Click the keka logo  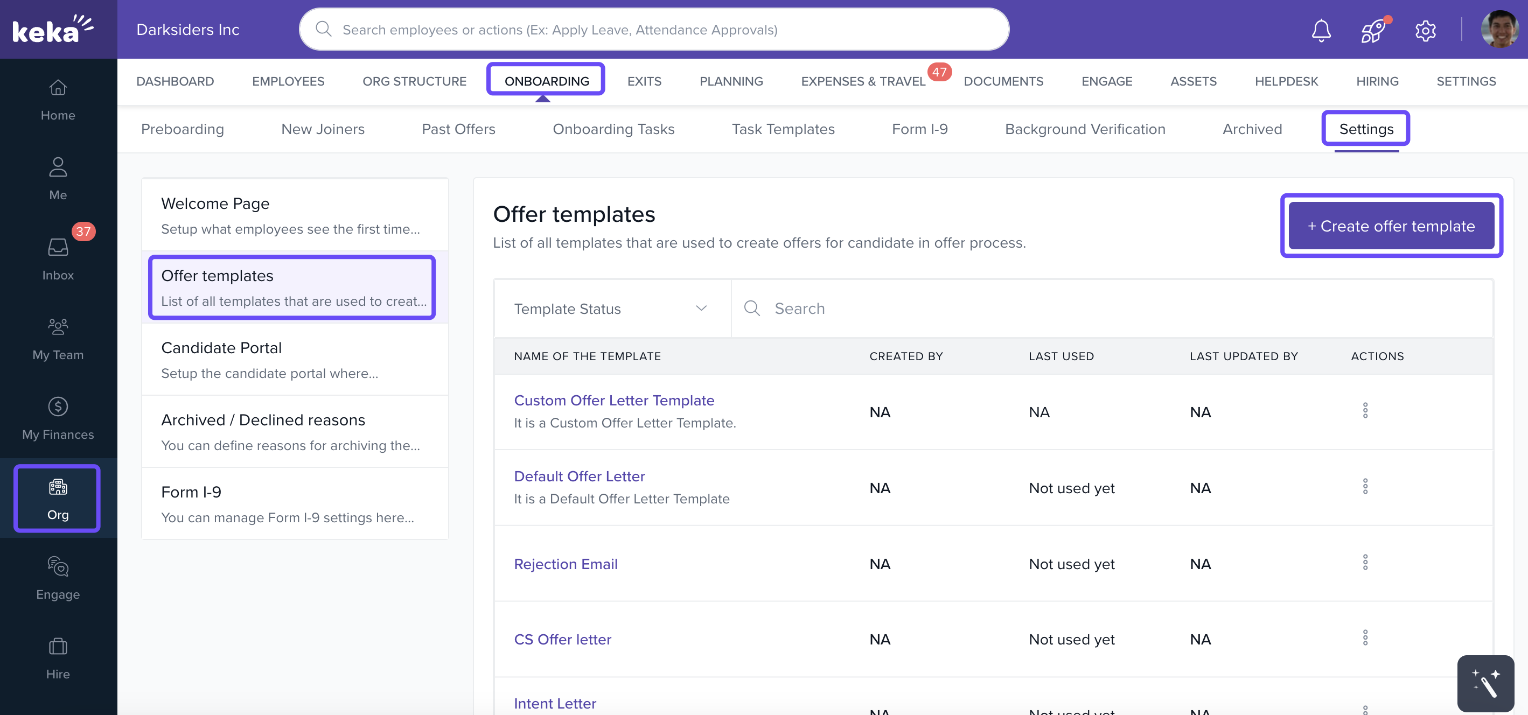[x=52, y=28]
